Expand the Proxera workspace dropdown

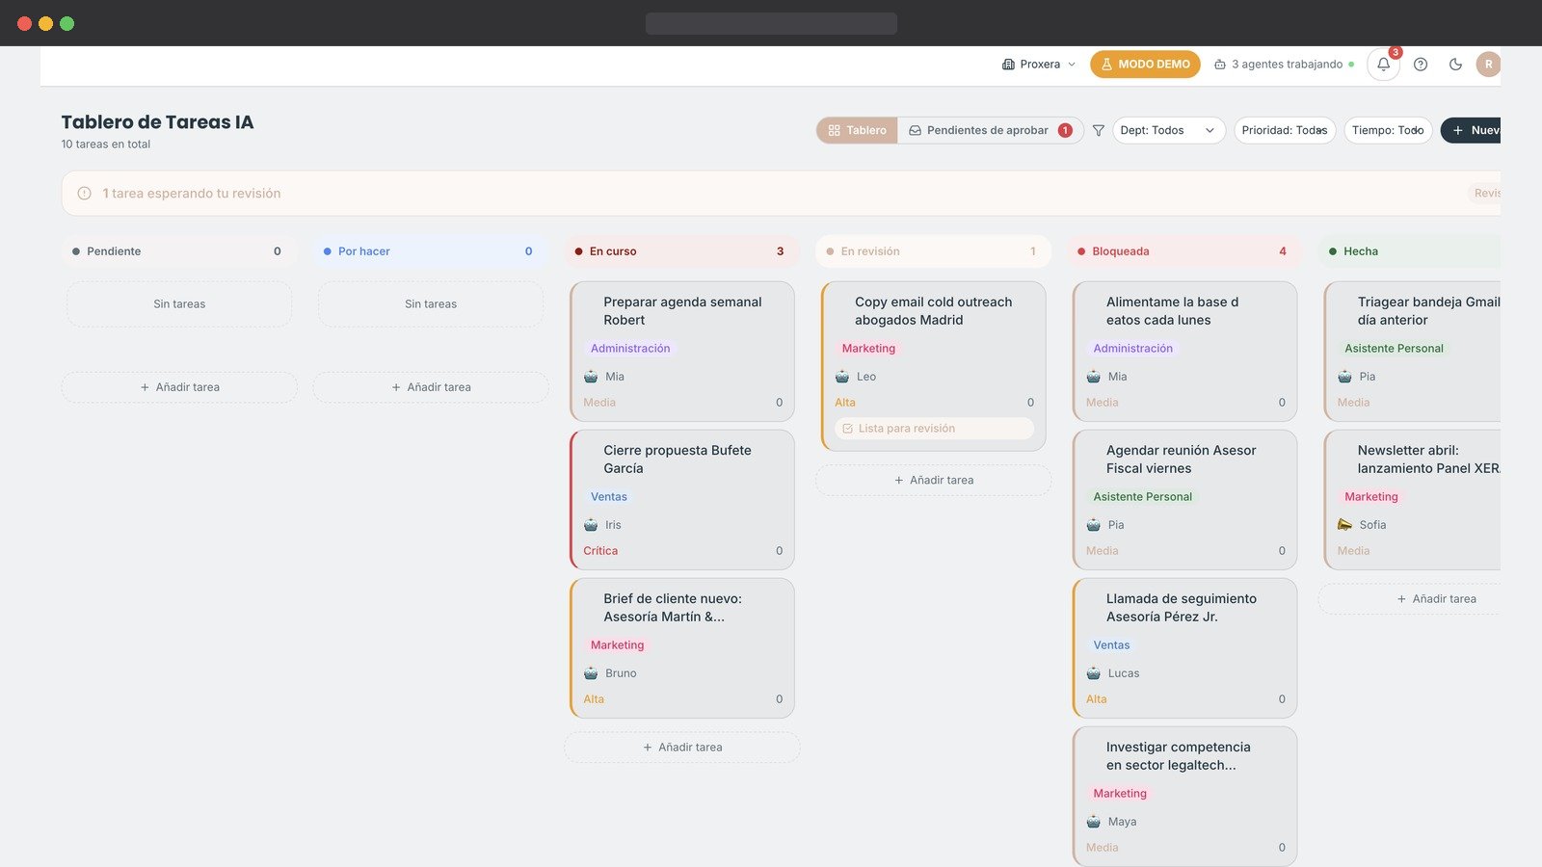1038,65
